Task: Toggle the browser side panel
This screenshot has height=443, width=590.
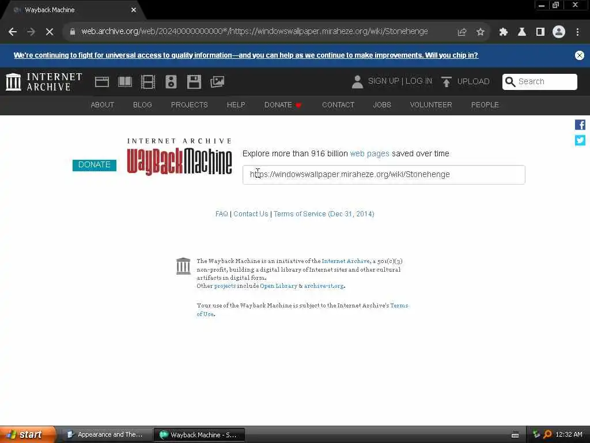Action: tap(540, 32)
